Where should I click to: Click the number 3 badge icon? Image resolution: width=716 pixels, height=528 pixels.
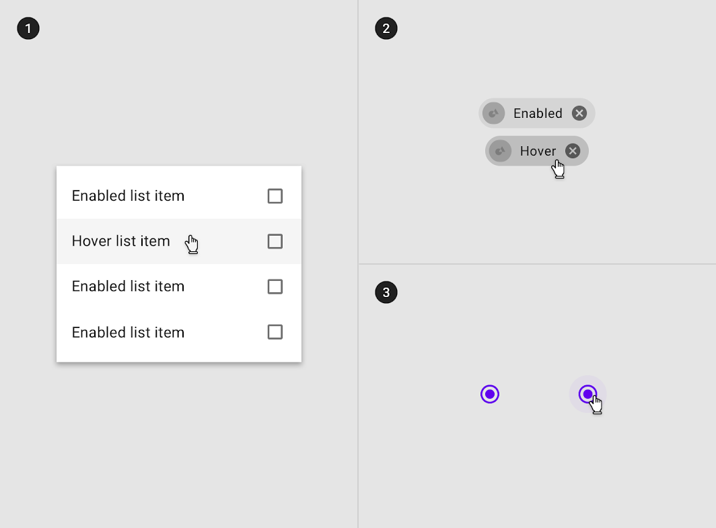386,292
